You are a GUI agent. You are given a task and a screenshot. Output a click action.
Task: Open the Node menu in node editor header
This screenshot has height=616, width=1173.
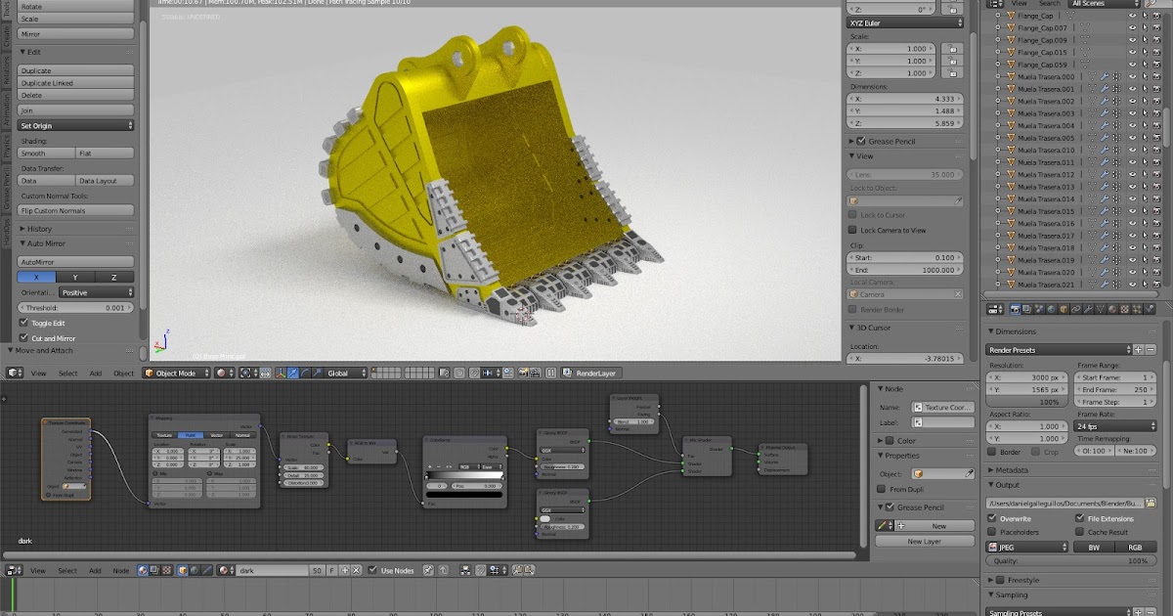tap(121, 570)
